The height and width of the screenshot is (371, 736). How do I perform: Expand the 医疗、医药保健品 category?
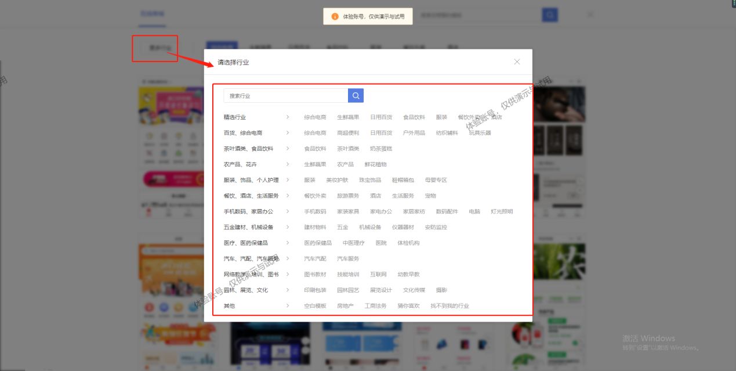[x=288, y=243]
